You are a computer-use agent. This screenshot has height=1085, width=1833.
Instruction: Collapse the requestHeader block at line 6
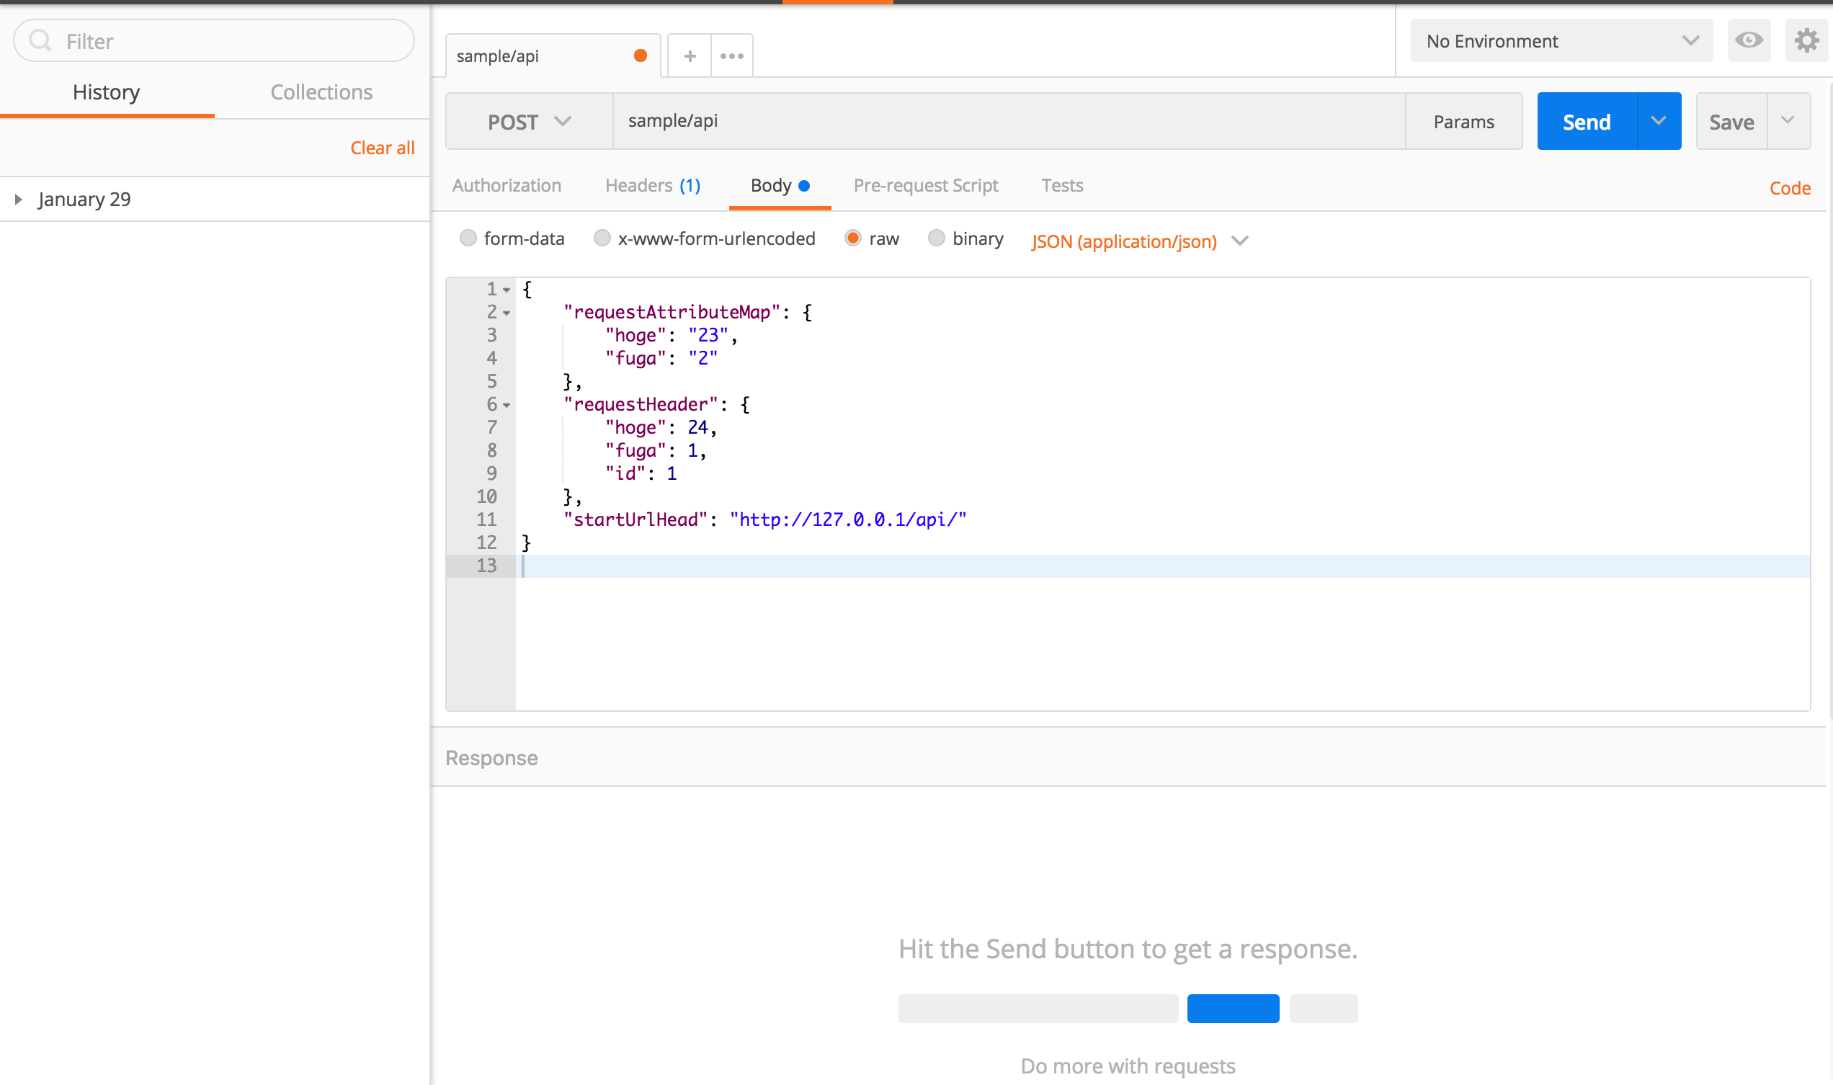(x=506, y=405)
